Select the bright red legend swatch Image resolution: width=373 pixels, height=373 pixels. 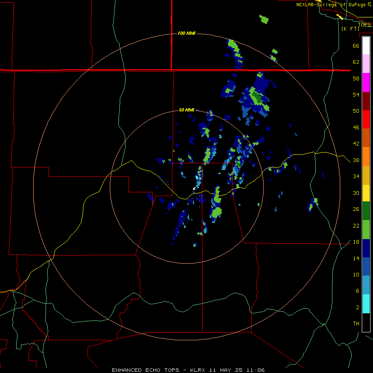point(366,119)
